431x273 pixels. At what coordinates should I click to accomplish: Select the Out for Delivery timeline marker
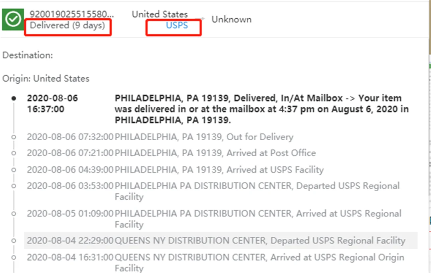14,137
